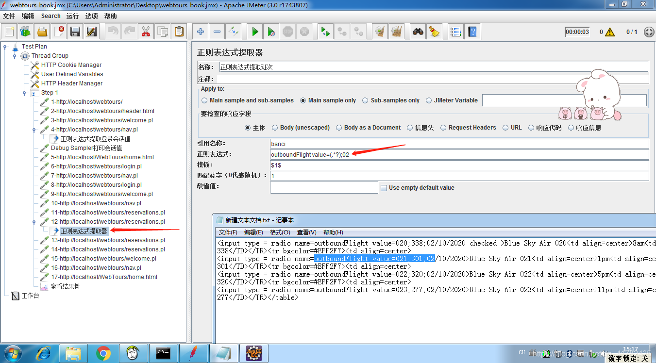Screen dimensions: 656x363
Task: Open the 运行 menu
Action: click(x=73, y=16)
